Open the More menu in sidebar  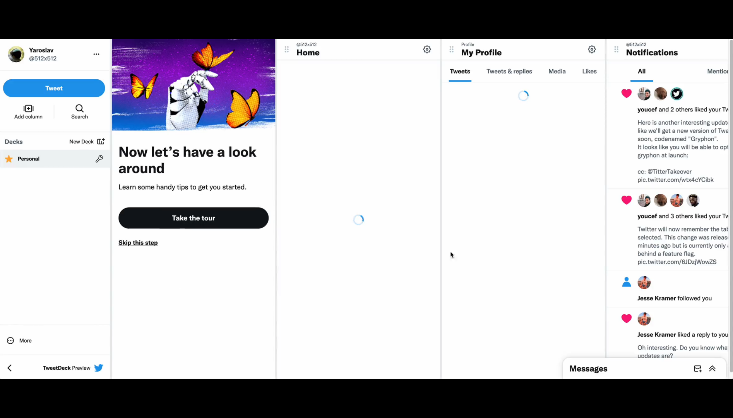pos(19,341)
